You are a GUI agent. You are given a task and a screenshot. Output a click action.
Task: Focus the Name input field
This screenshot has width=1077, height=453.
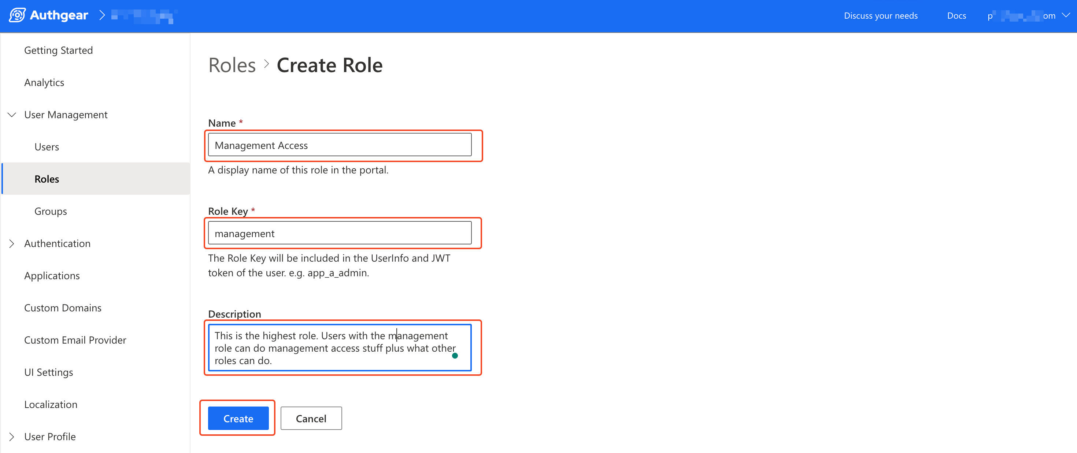coord(340,145)
